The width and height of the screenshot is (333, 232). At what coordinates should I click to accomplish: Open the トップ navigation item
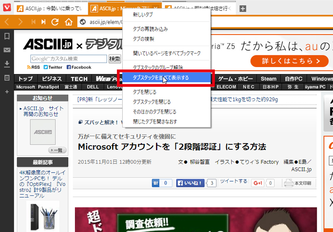(26, 79)
